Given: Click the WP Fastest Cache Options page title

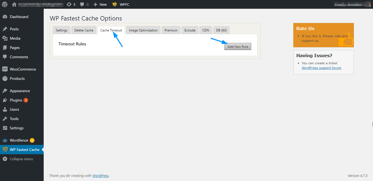Looking at the screenshot, I should pos(86,19).
